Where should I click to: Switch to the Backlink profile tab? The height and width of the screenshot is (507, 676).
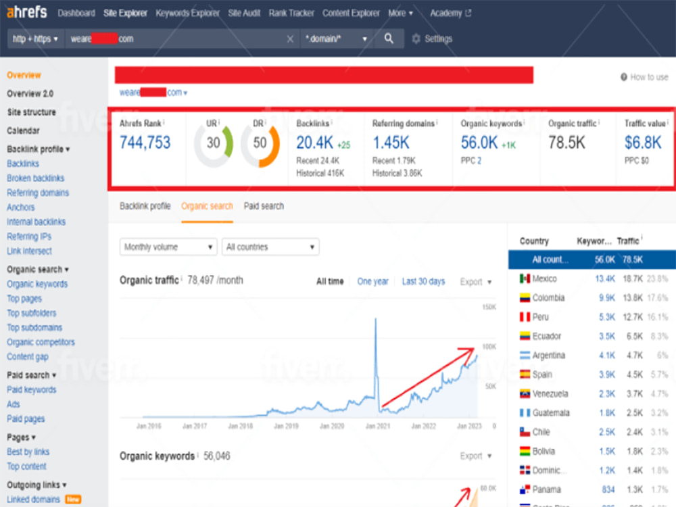click(x=145, y=206)
